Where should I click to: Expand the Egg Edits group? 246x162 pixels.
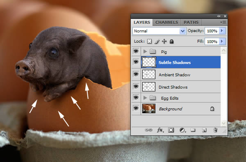[x=145, y=98]
